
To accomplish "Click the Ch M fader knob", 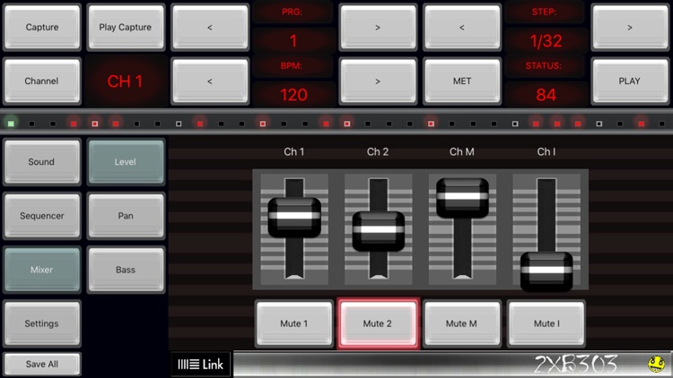I will [462, 197].
